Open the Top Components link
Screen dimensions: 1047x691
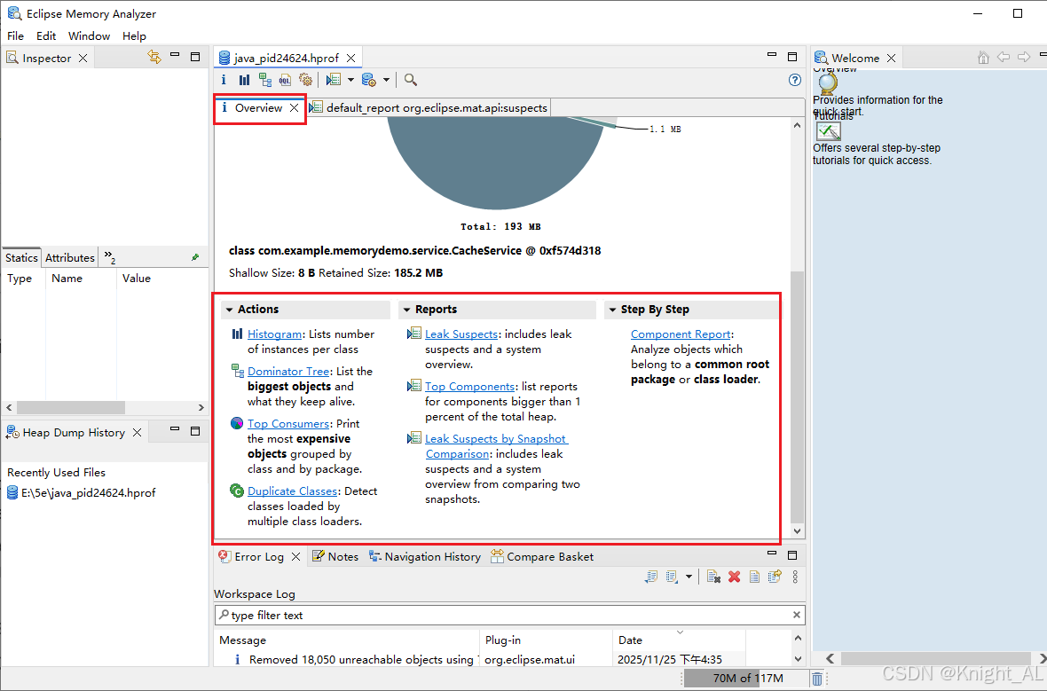470,387
